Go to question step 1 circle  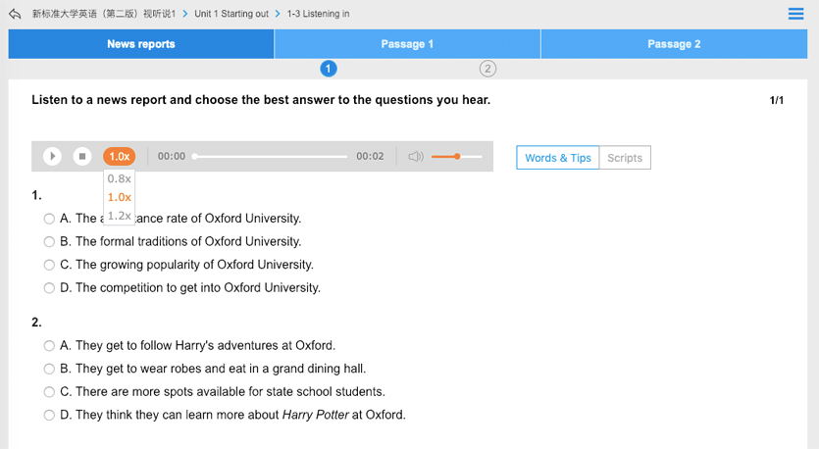[x=328, y=69]
